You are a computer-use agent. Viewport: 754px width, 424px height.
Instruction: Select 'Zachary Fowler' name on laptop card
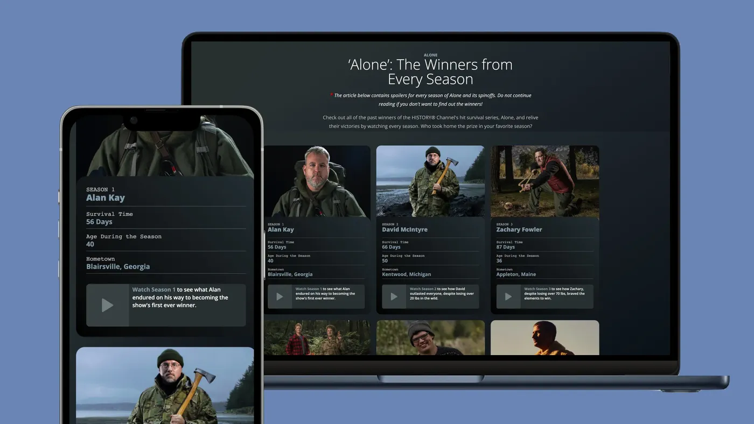[x=519, y=230]
